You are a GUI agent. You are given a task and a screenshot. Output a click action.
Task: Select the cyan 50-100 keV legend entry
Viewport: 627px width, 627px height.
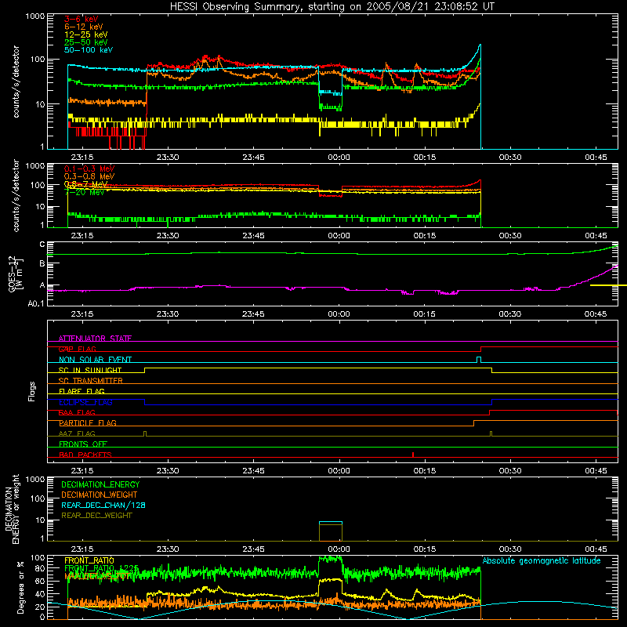point(89,50)
